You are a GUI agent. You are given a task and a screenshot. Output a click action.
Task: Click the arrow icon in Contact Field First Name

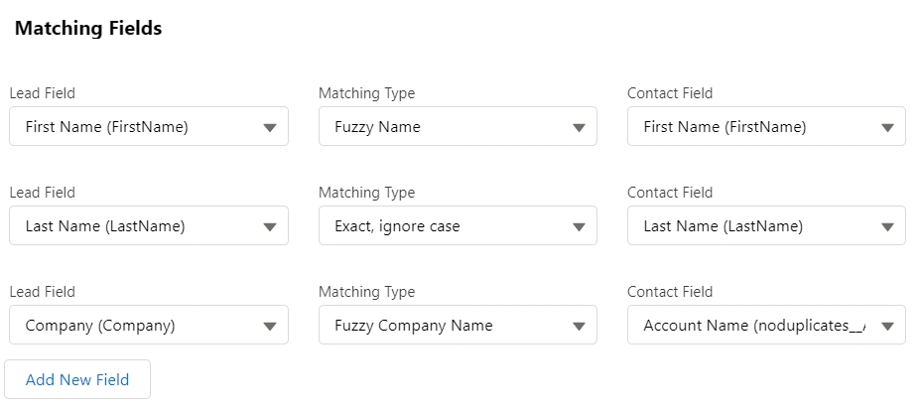(x=887, y=128)
